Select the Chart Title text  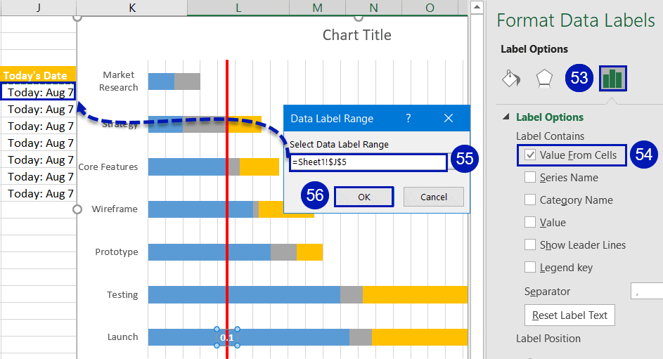pos(356,35)
